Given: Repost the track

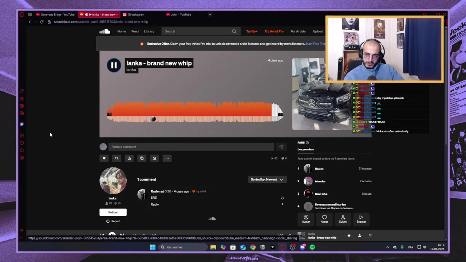Looking at the screenshot, I should pyautogui.click(x=116, y=158).
